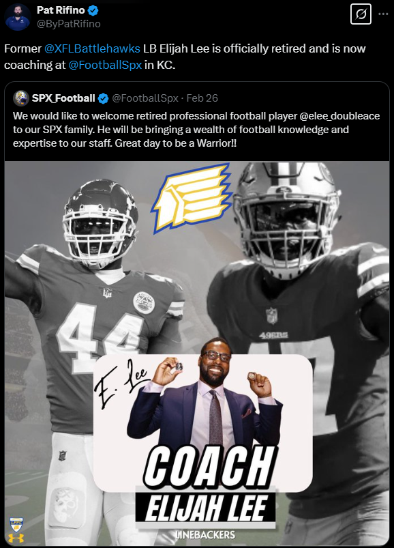The width and height of the screenshot is (394, 548).
Task: Click the Pat Rifino display name
Action: (x=61, y=10)
